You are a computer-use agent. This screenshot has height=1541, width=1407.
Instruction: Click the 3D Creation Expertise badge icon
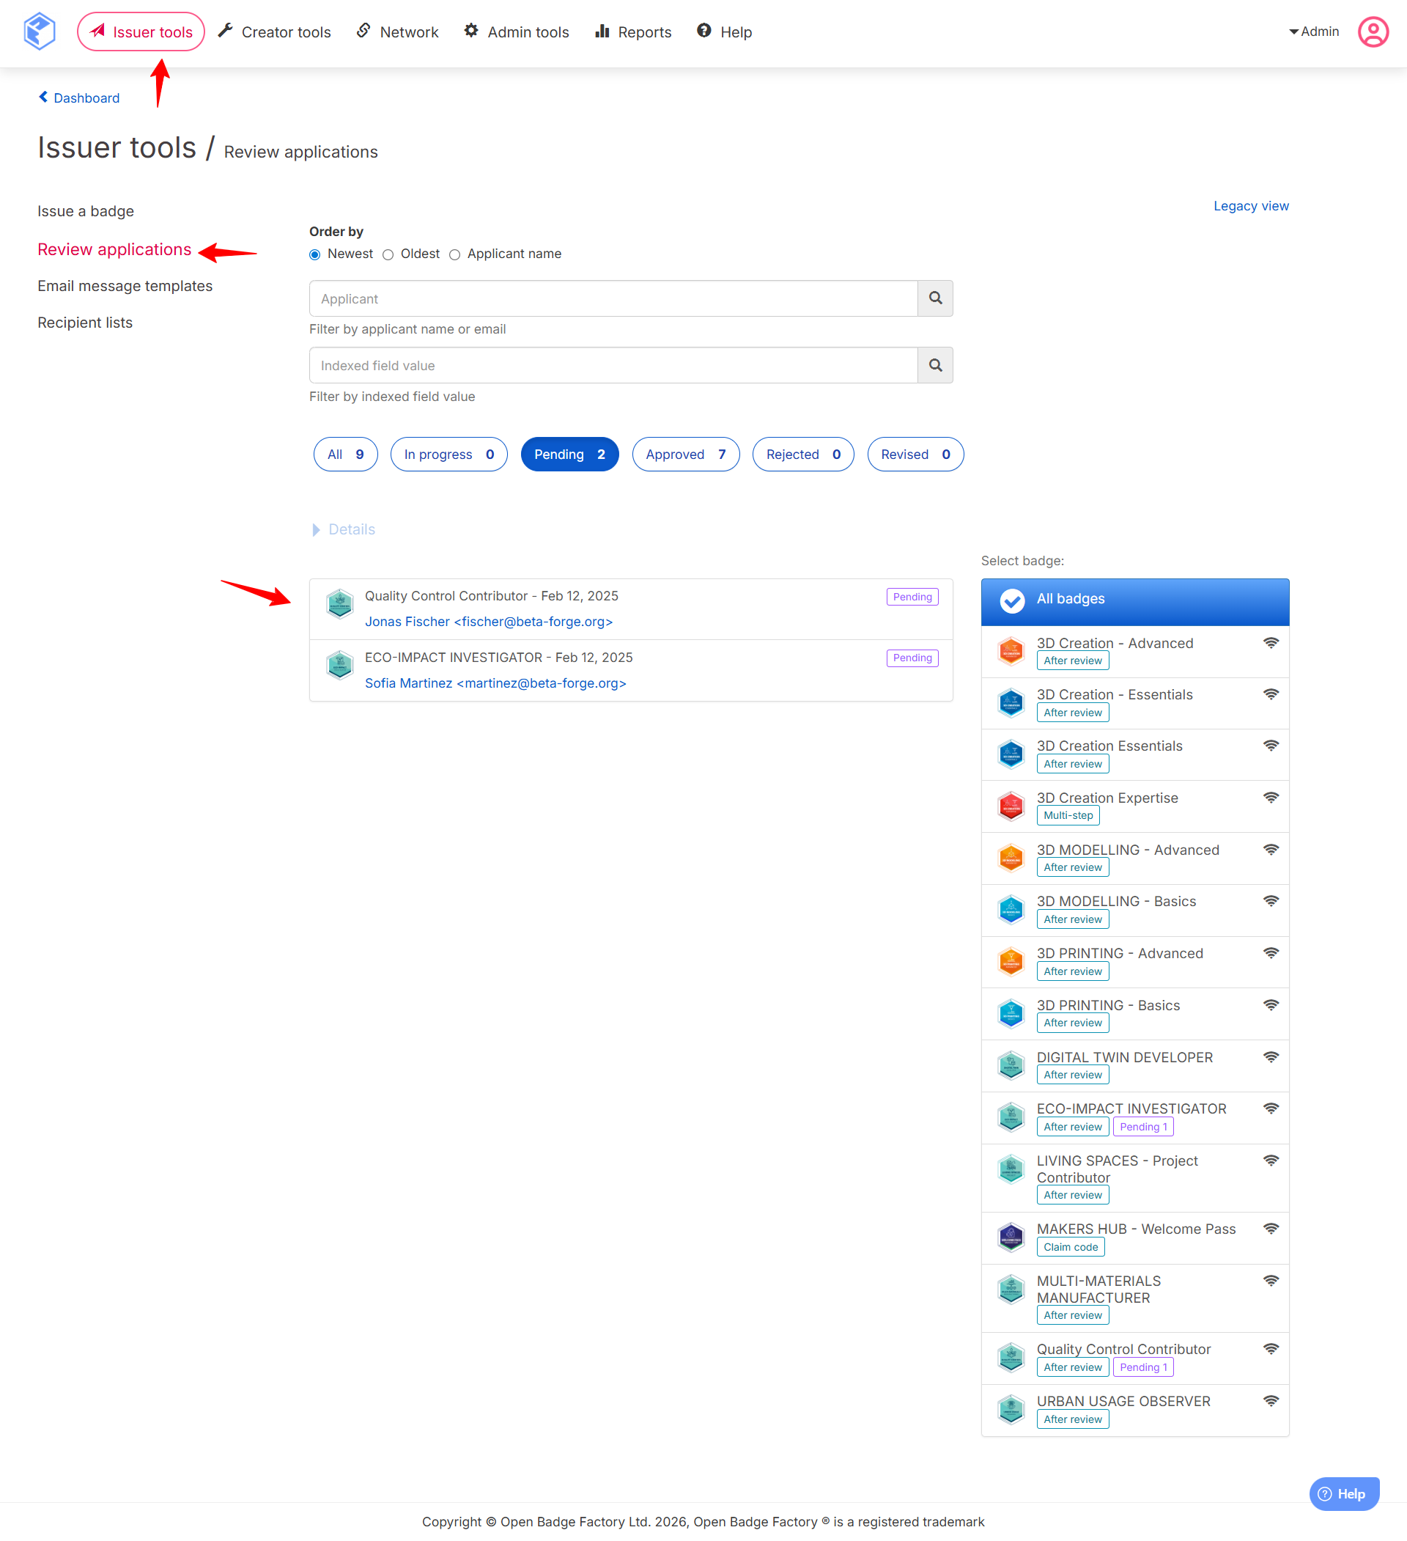1011,806
